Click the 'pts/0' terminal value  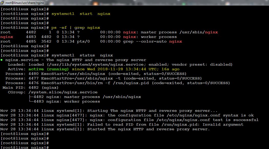point(83,42)
